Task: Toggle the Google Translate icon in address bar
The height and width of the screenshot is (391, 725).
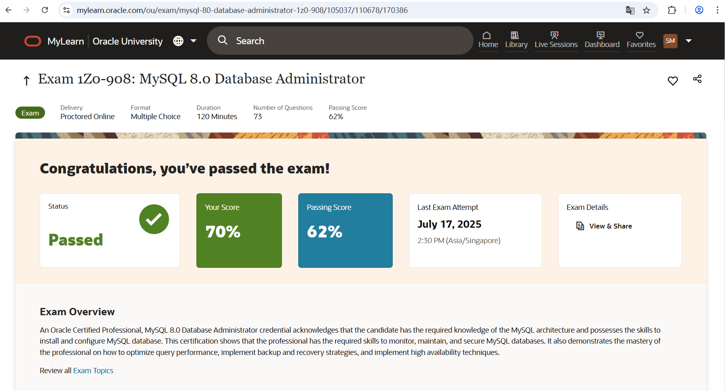Action: pyautogui.click(x=630, y=10)
